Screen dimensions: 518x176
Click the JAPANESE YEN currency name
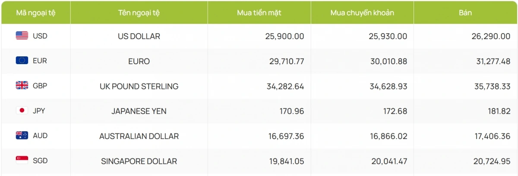(139, 111)
